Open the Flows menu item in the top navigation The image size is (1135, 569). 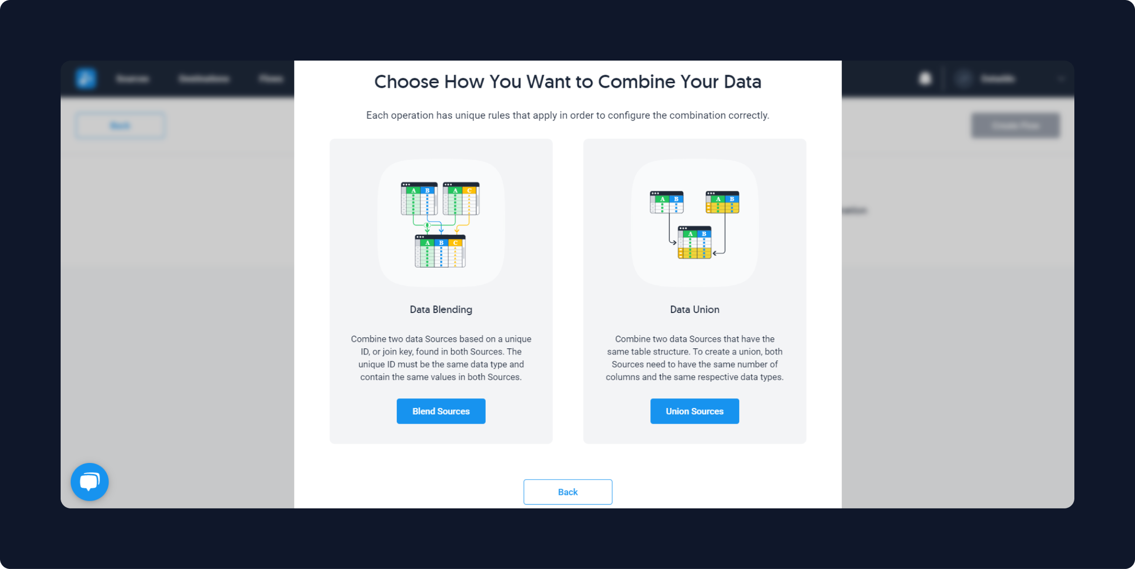271,79
